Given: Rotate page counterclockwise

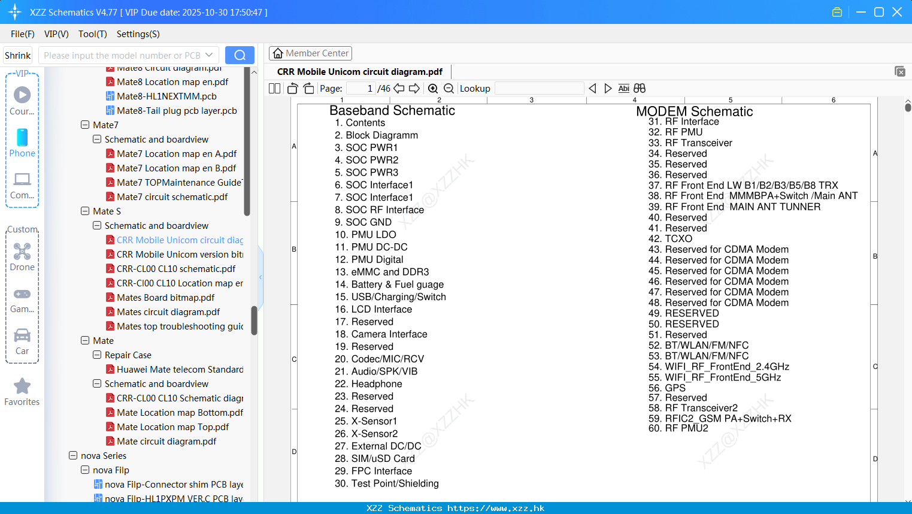Looking at the screenshot, I should point(292,88).
